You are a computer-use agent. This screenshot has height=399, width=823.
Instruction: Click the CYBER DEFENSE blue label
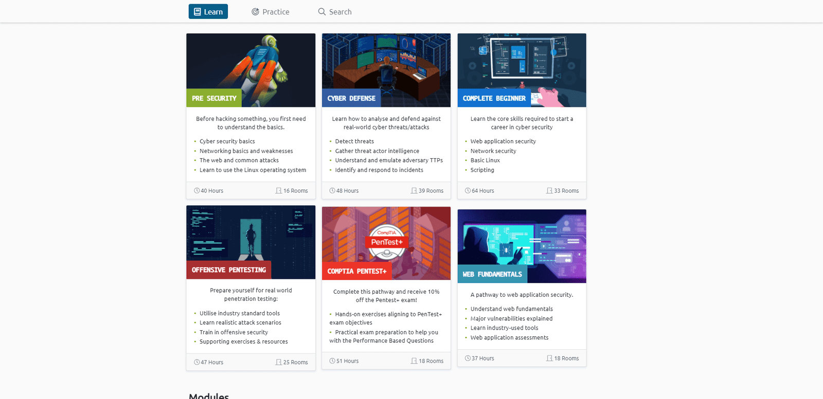[x=351, y=98]
